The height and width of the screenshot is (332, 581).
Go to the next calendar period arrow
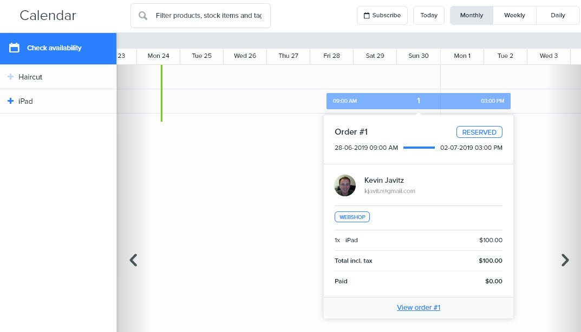pyautogui.click(x=565, y=260)
